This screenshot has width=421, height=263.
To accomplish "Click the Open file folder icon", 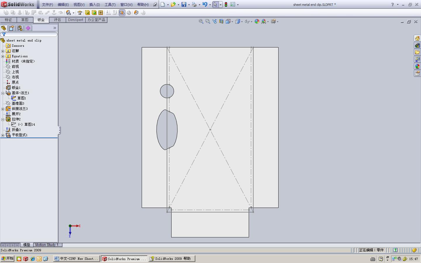I will tap(173, 4).
